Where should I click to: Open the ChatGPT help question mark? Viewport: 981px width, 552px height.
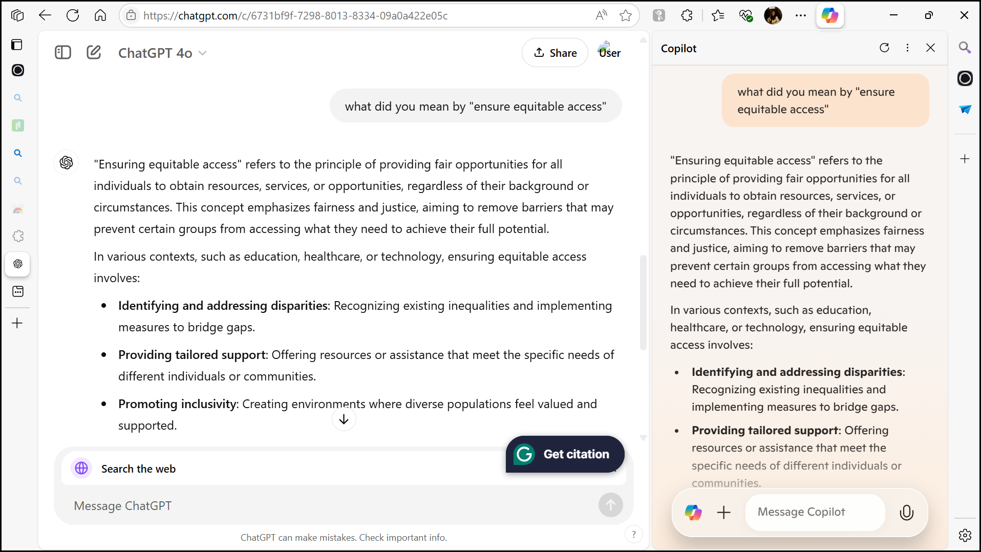634,535
